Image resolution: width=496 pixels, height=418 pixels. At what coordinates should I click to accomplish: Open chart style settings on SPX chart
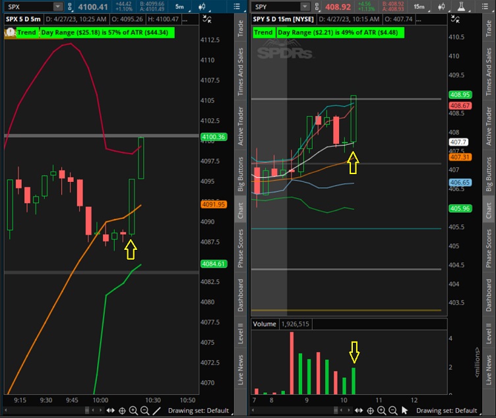[x=202, y=7]
